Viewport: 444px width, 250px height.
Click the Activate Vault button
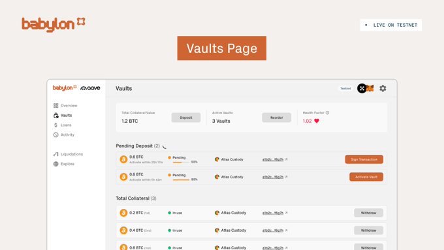click(x=366, y=177)
